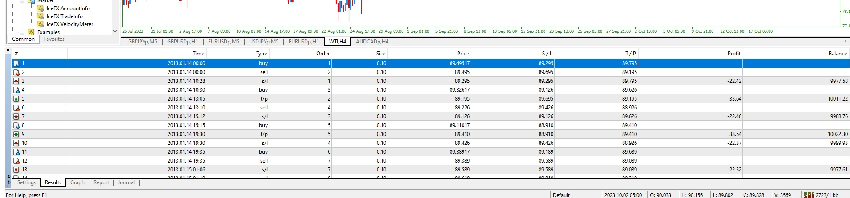850x198 pixels.
Task: Click the 2723/1 kb traffic indicator
Action: coord(827,195)
